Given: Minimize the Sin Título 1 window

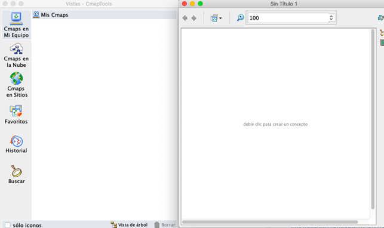Looking at the screenshot, I should pyautogui.click(x=192, y=4).
